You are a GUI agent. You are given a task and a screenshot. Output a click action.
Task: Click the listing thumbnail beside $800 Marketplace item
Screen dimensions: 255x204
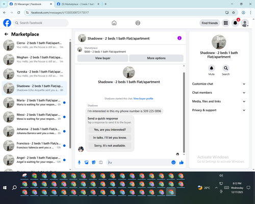tap(80, 49)
